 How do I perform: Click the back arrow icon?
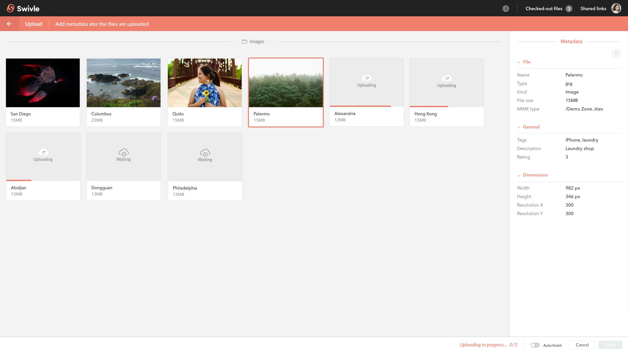pos(9,24)
